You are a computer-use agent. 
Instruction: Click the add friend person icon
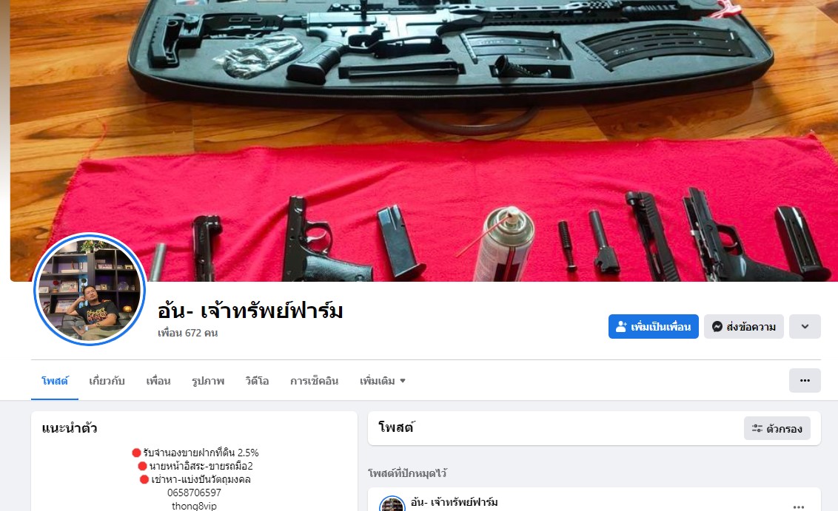tap(621, 326)
